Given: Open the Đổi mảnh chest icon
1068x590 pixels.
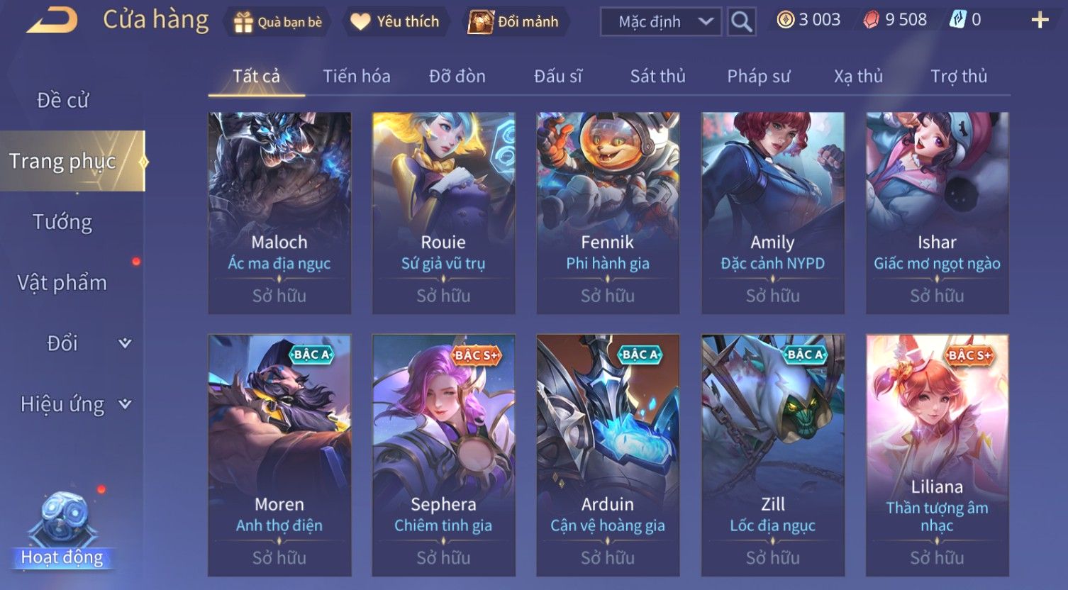Looking at the screenshot, I should 481,22.
